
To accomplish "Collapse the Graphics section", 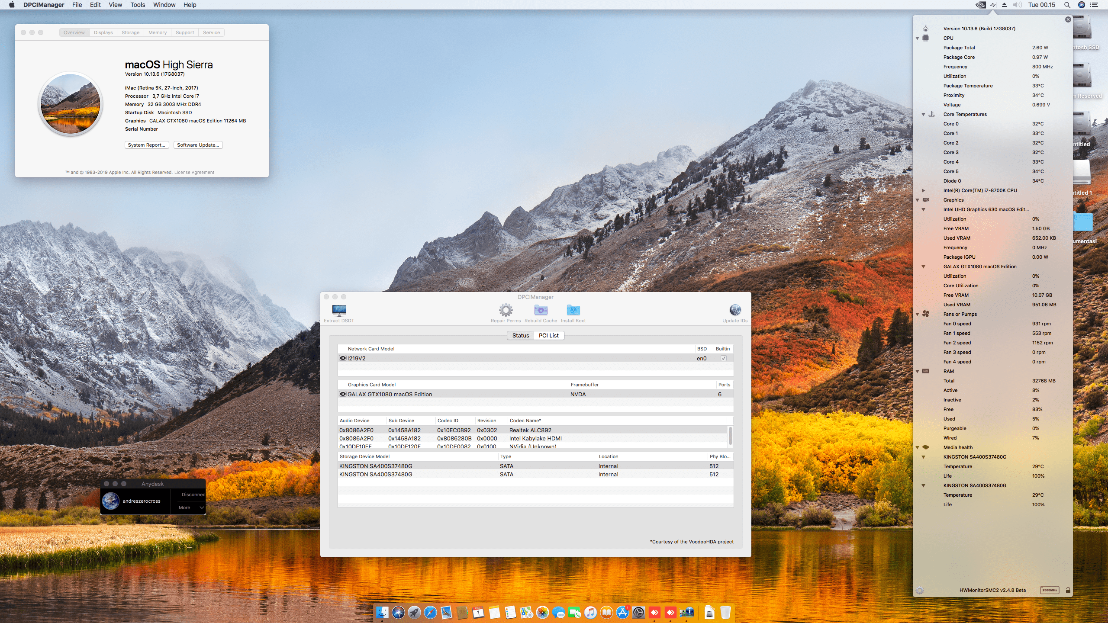I will pos(917,200).
